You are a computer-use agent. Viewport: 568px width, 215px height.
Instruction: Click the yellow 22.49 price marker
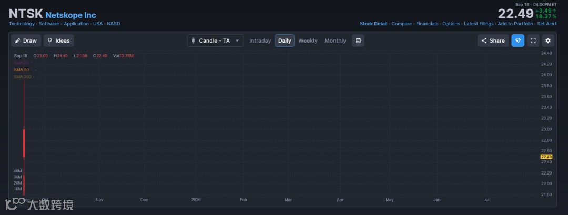[x=546, y=157]
